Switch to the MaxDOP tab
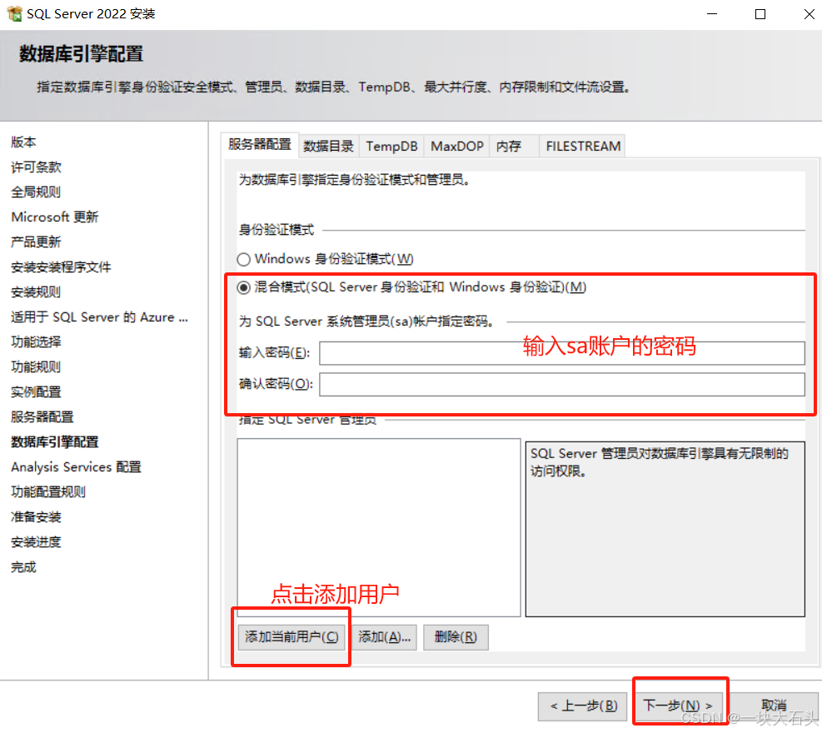 click(x=457, y=147)
